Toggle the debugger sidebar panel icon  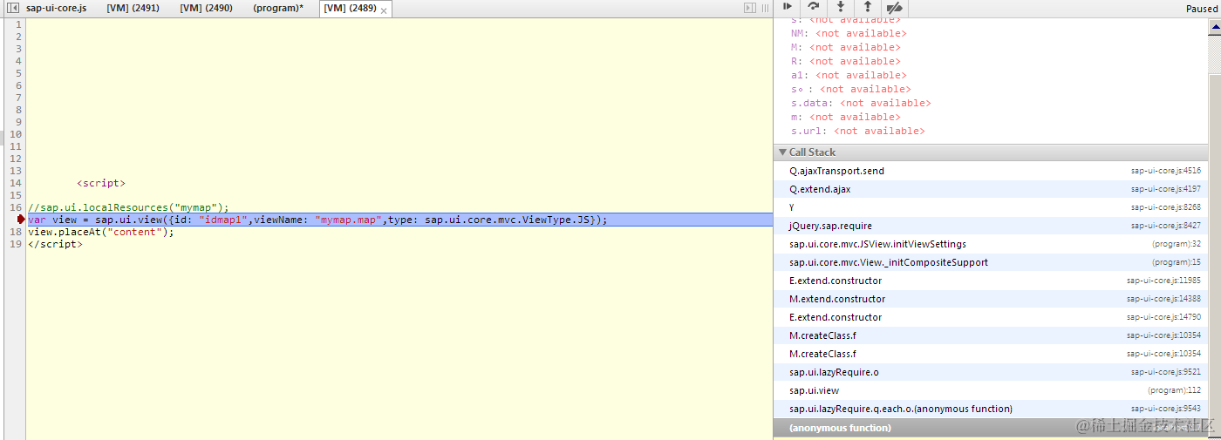tap(750, 8)
